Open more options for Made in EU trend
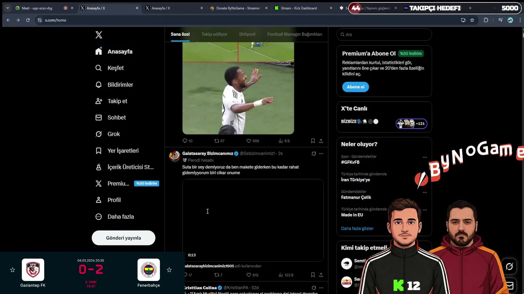Viewport: 524px width, 294px height. 425,210
